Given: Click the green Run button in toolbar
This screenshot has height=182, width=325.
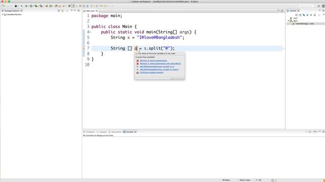Looking at the screenshot, I should tap(31, 6).
